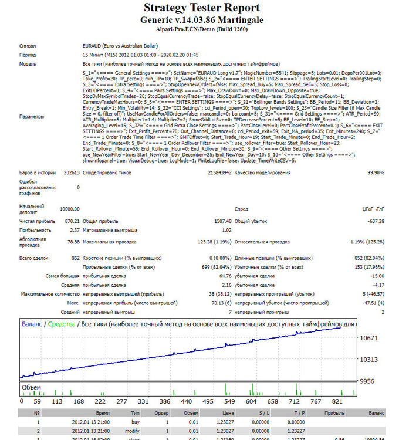Select largest profit trade '64.76'
Image resolution: width=399 pixels, height=440 pixels.
click(225, 276)
